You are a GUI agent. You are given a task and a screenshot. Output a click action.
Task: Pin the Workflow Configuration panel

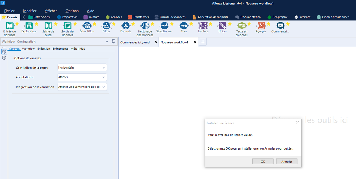113,42
